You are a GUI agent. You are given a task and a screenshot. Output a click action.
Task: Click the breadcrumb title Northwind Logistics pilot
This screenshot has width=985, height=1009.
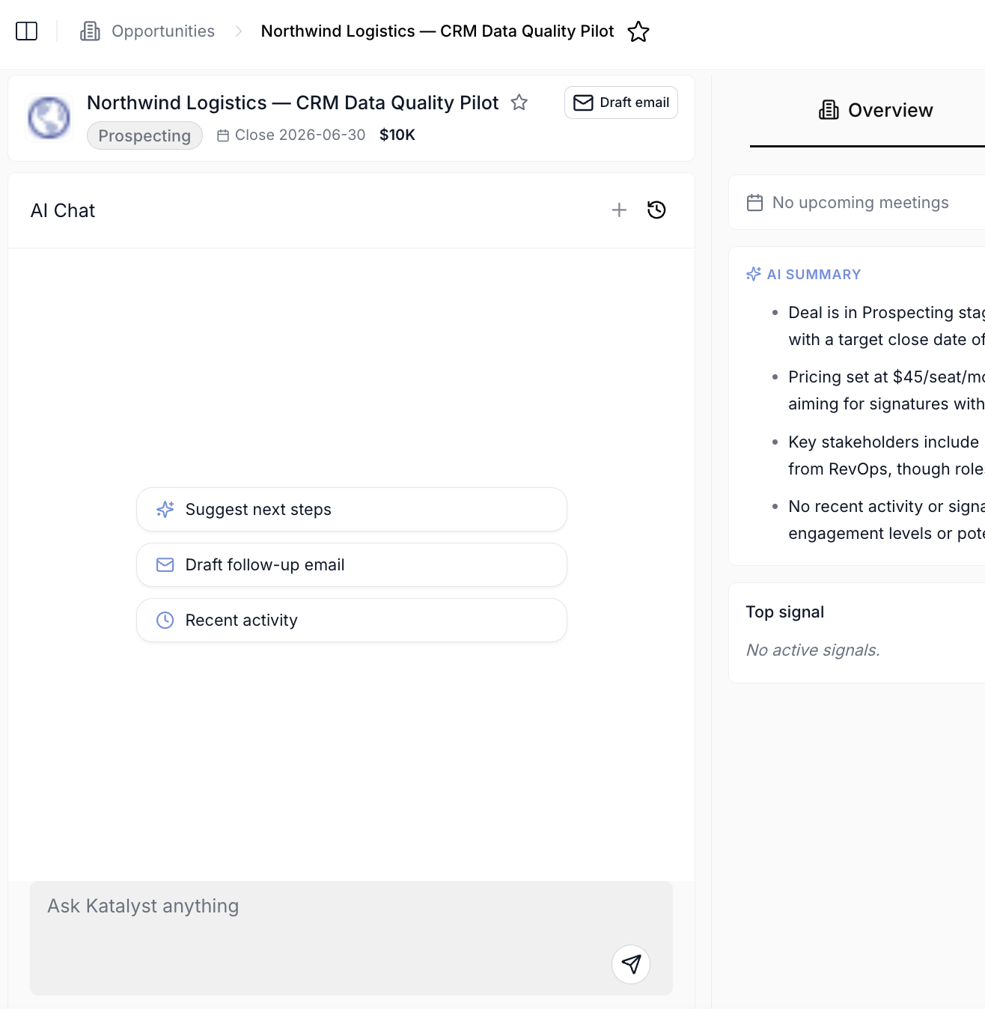[x=437, y=31]
